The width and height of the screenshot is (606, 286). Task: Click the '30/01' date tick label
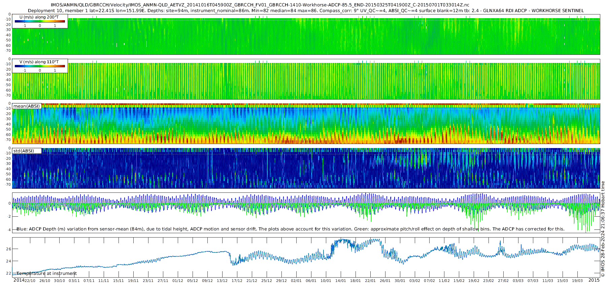point(400,281)
